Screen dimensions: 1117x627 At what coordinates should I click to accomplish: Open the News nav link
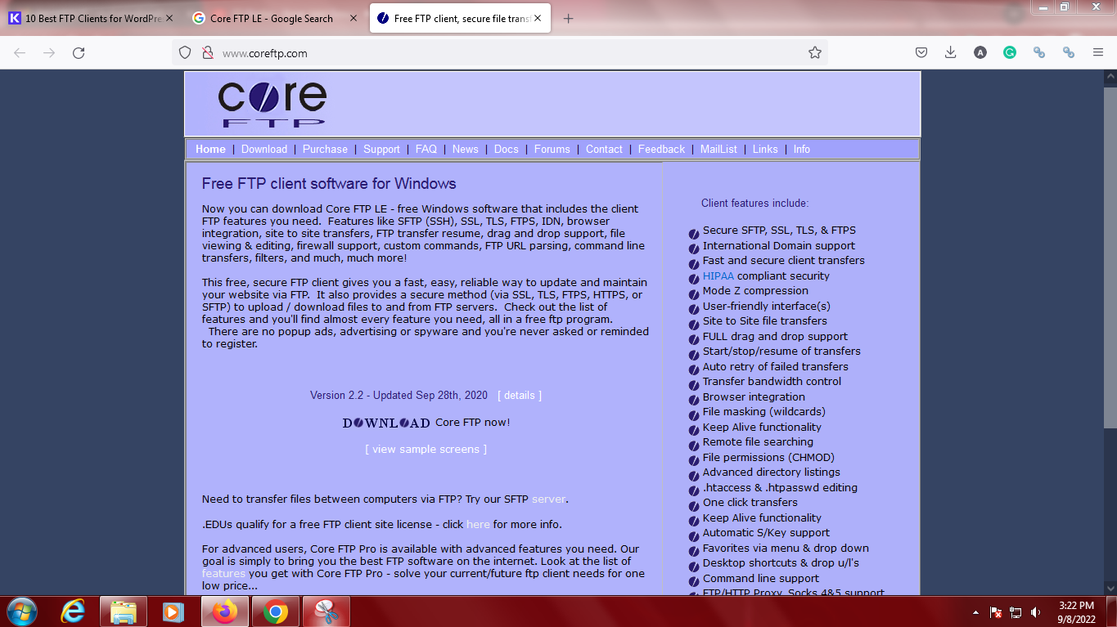465,149
